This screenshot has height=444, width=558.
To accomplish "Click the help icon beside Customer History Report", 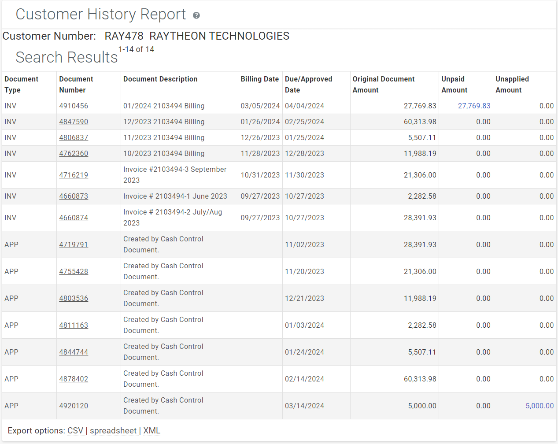I will coord(196,15).
